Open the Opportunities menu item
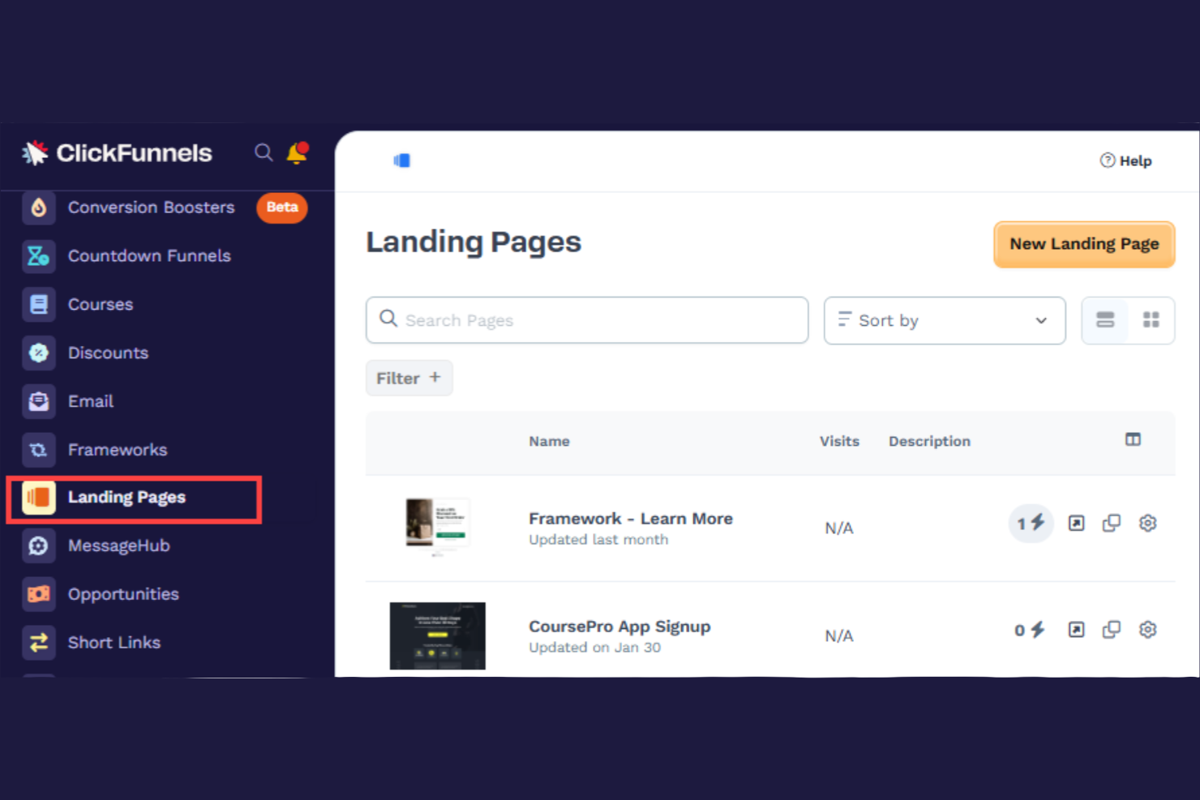 point(123,594)
